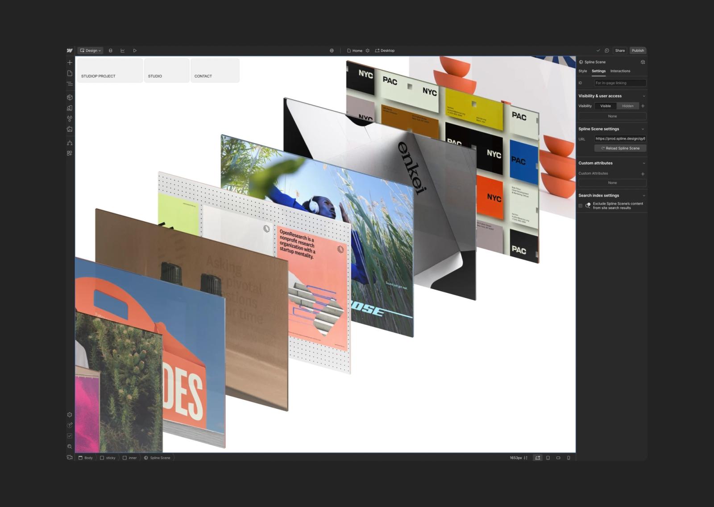The image size is (714, 507).
Task: Check Exclude Spline Scene's content checkbox
Action: [x=581, y=206]
